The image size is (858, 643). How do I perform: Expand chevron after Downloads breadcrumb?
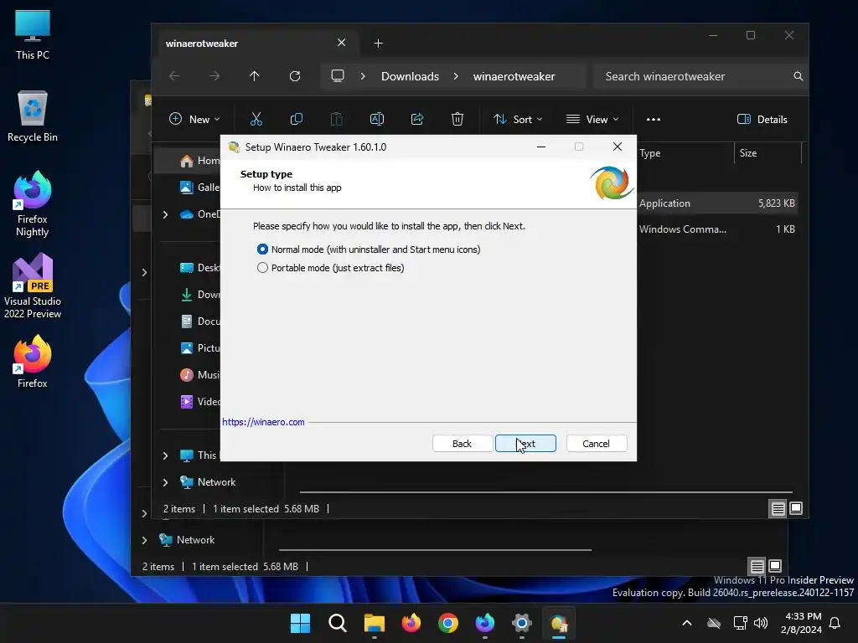456,76
